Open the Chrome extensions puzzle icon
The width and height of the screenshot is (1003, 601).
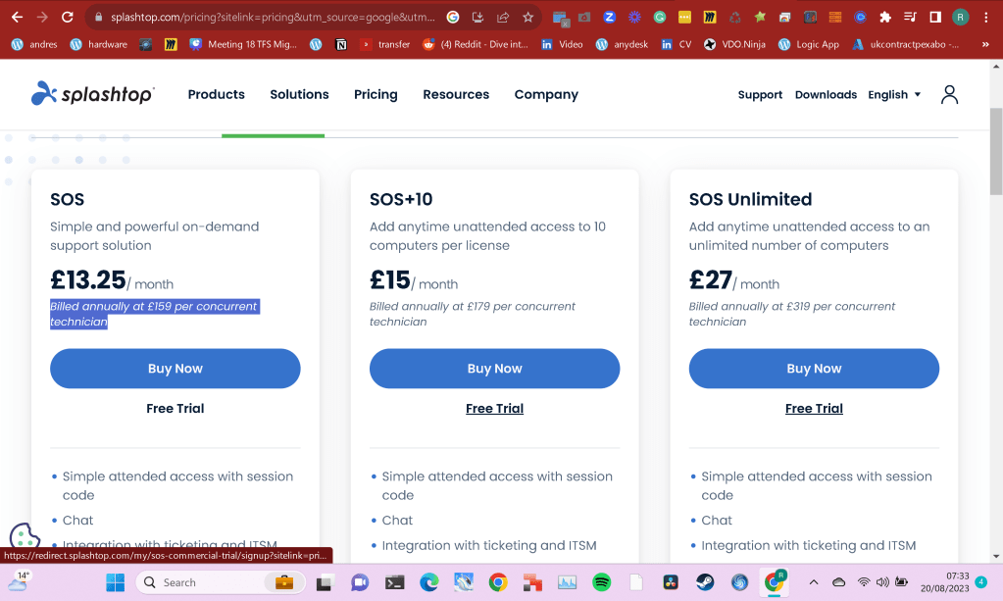[885, 18]
